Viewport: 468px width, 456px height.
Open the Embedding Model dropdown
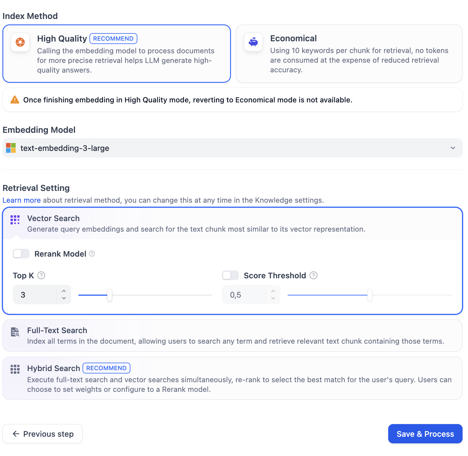click(x=232, y=148)
